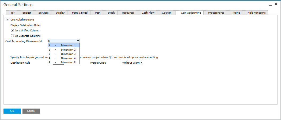The image size is (281, 120).
Task: Uncheck the Use Multidimensions checkbox
Action: pyautogui.click(x=7, y=19)
